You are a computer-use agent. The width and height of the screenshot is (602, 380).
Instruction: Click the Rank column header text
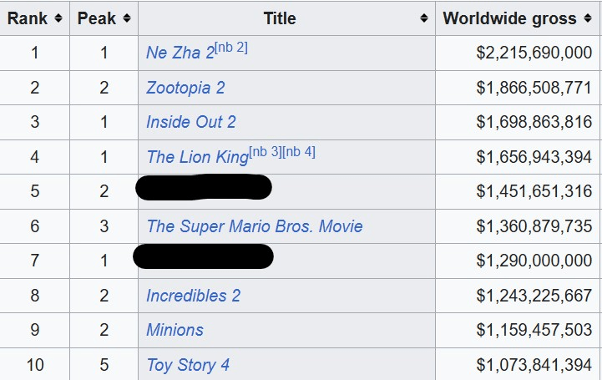coord(28,18)
